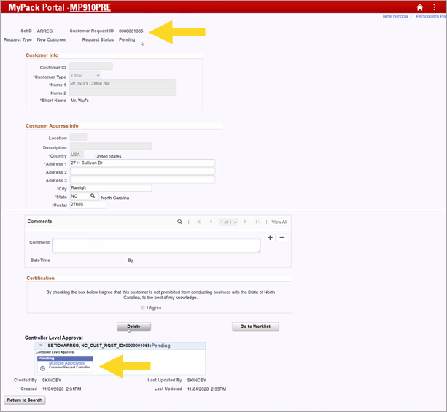Click the North Carolina state description
The image size is (447, 412).
115,198
